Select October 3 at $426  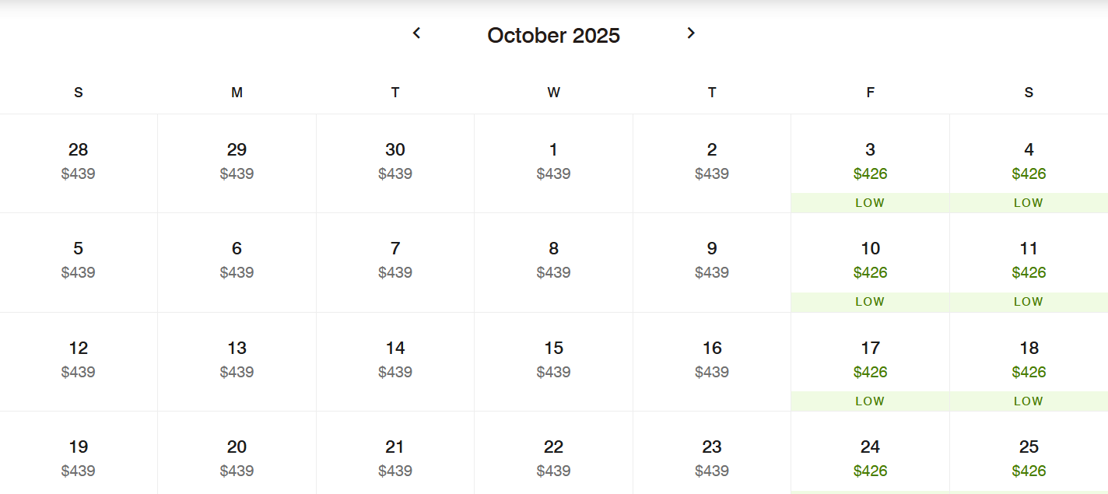pos(870,163)
